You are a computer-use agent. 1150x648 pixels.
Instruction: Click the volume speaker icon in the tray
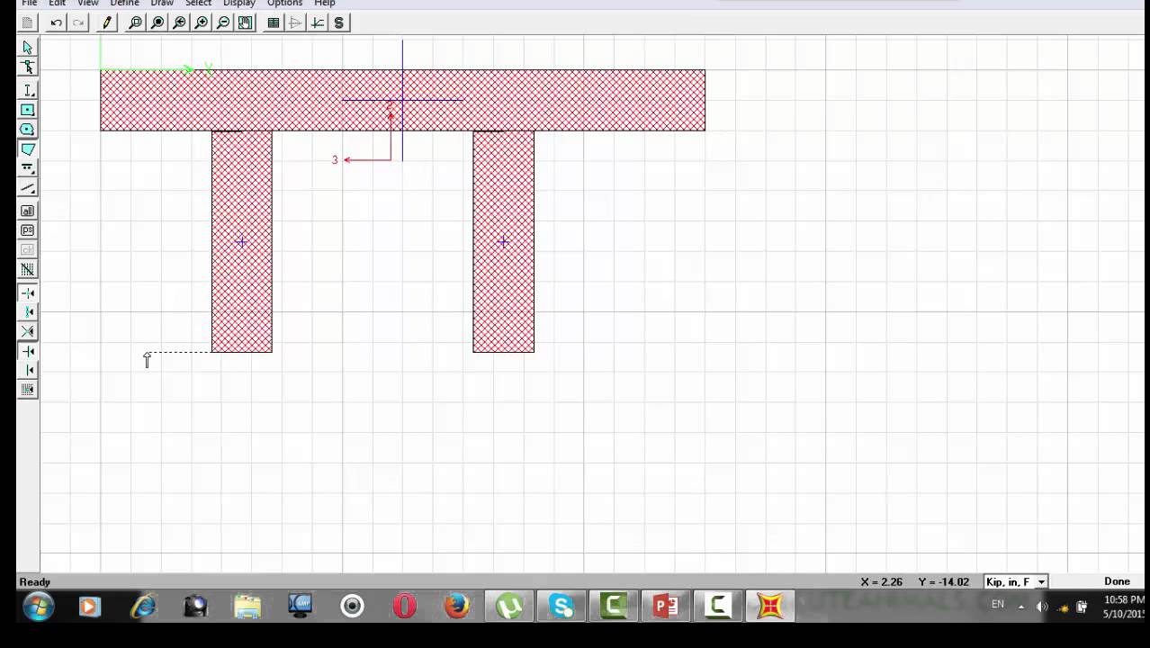click(x=1041, y=607)
